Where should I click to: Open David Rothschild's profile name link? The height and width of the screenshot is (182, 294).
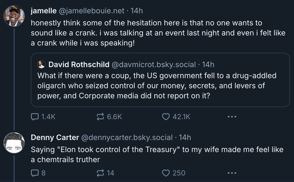pos(79,65)
